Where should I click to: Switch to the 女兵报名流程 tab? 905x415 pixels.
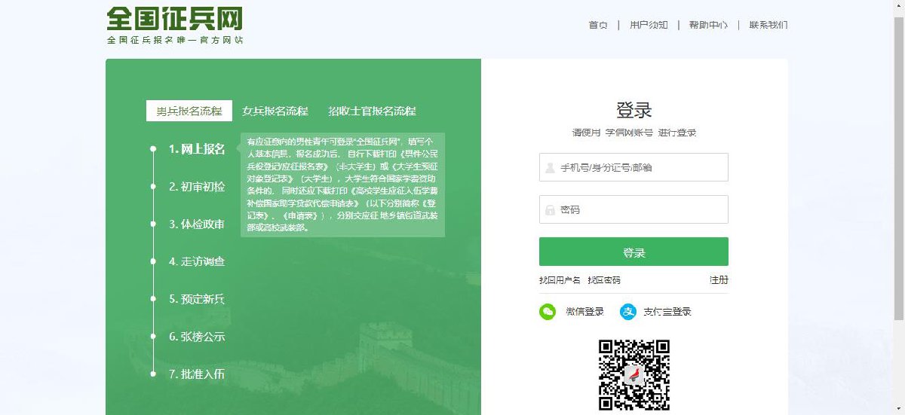pos(275,111)
